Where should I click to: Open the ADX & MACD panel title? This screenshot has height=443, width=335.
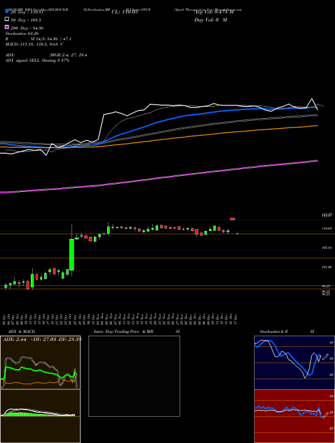pos(21,332)
